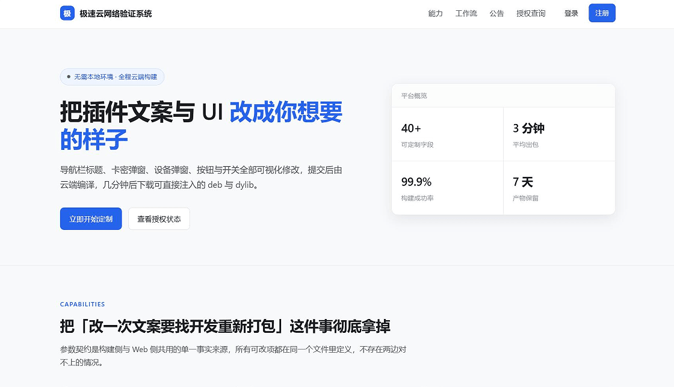Click the 7 天 stat value
The height and width of the screenshot is (387, 674).
(x=523, y=182)
